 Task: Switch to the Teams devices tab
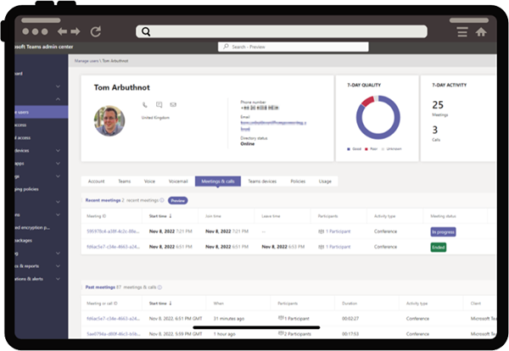point(262,181)
